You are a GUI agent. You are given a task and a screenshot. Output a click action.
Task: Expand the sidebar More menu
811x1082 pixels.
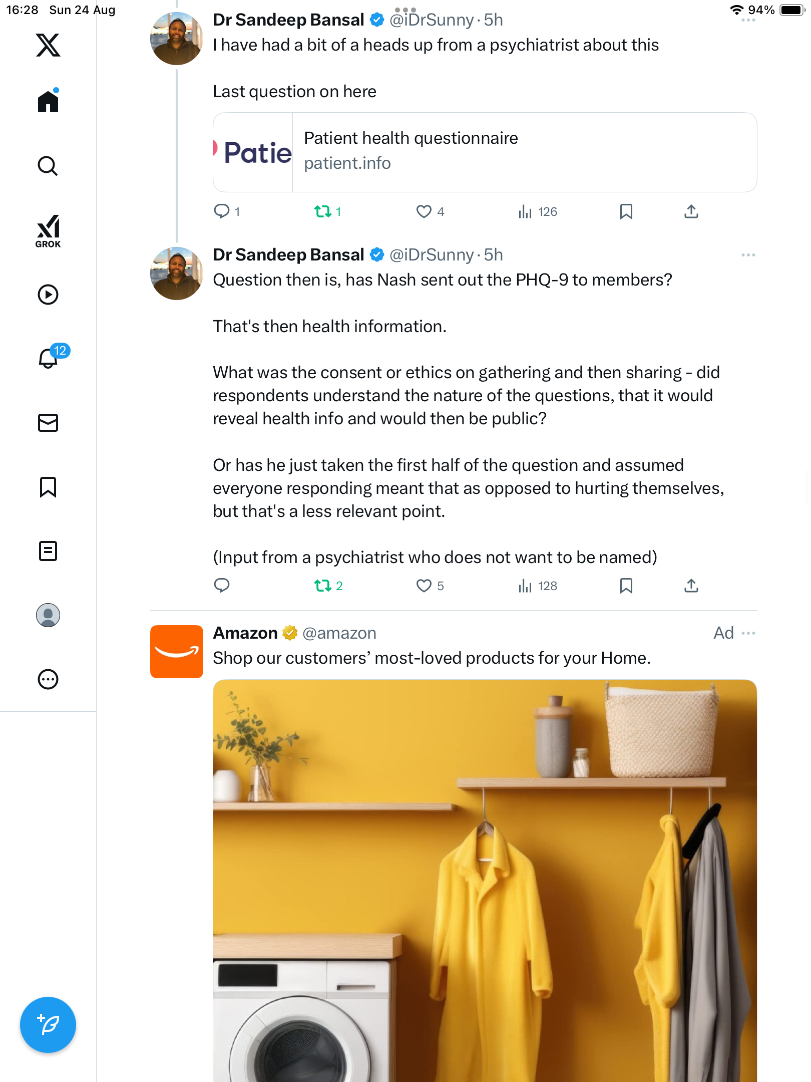point(48,679)
